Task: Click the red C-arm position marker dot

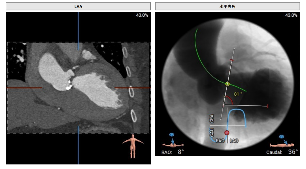Action: [x=227, y=133]
